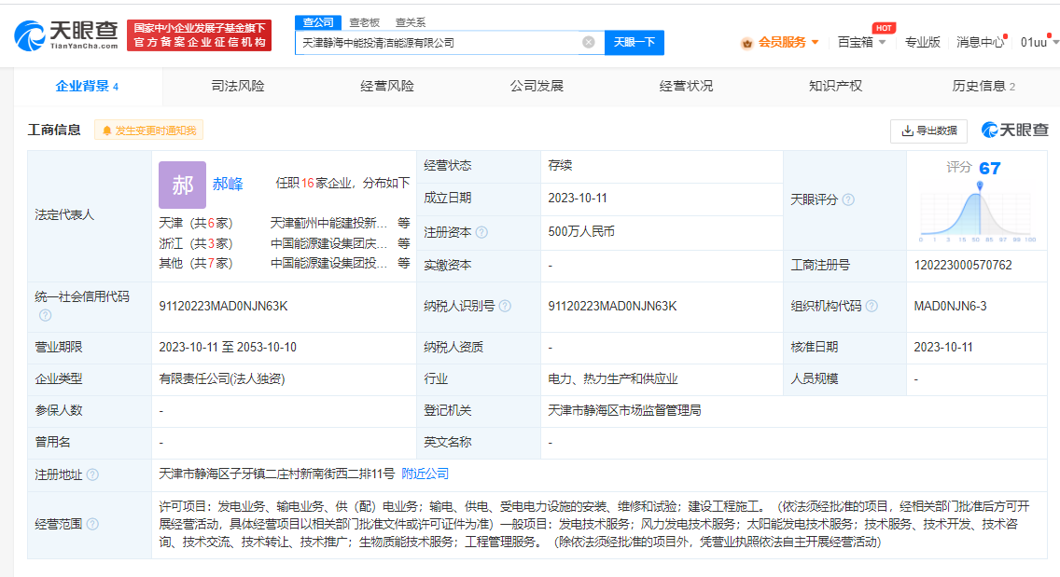The height and width of the screenshot is (577, 1060).
Task: Open the 企业背景 tab
Action: (87, 87)
